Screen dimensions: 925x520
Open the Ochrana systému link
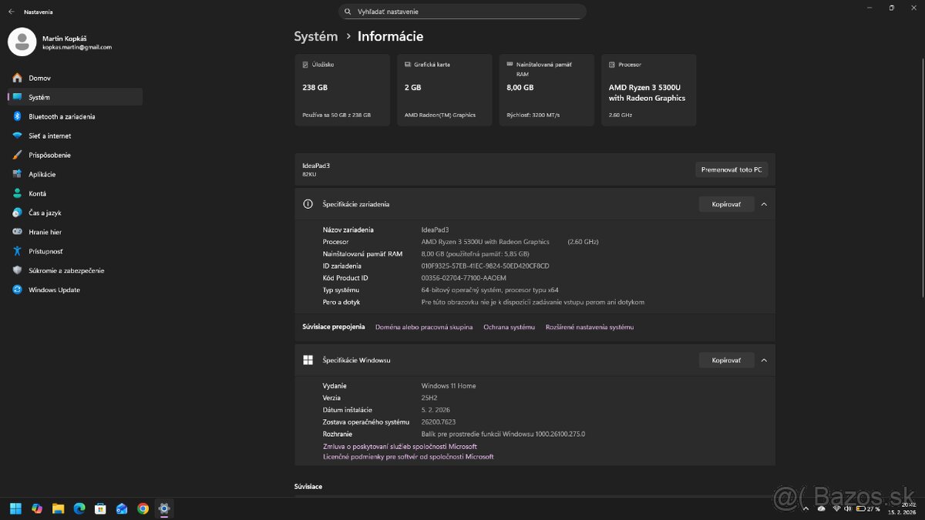tap(509, 327)
